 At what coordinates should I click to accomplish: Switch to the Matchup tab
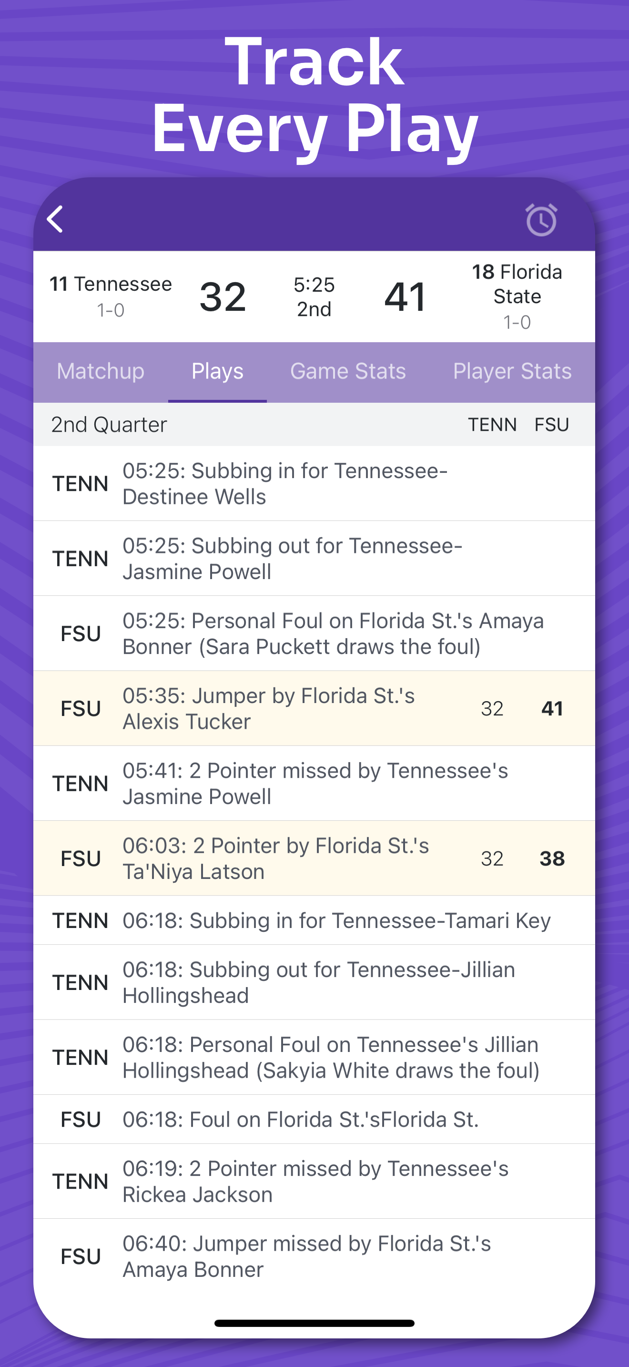tap(100, 371)
